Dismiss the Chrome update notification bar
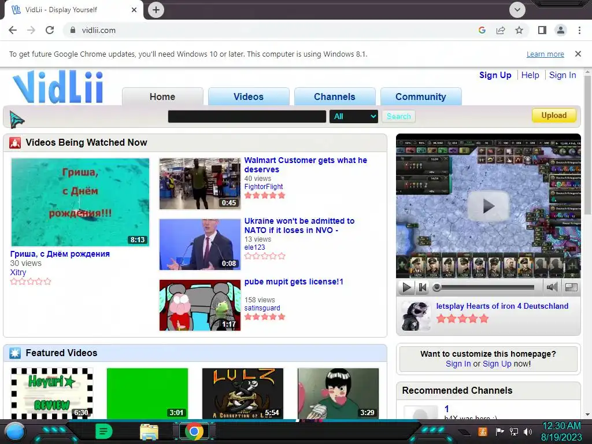Viewport: 592px width, 444px height. coord(578,54)
